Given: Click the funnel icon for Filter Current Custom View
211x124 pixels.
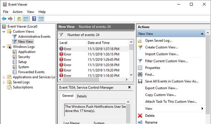Looking at the screenshot, I should click(140, 61).
